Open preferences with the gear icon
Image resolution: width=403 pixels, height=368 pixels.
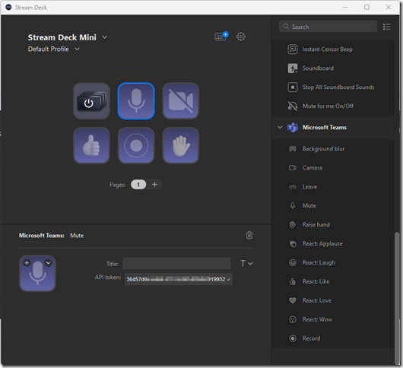click(241, 36)
